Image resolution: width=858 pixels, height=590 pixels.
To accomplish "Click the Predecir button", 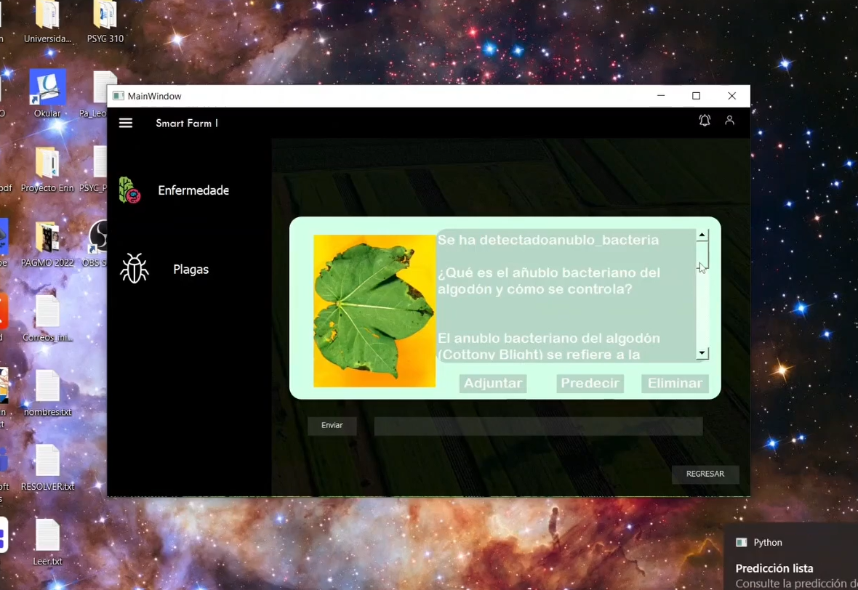I will pos(590,384).
